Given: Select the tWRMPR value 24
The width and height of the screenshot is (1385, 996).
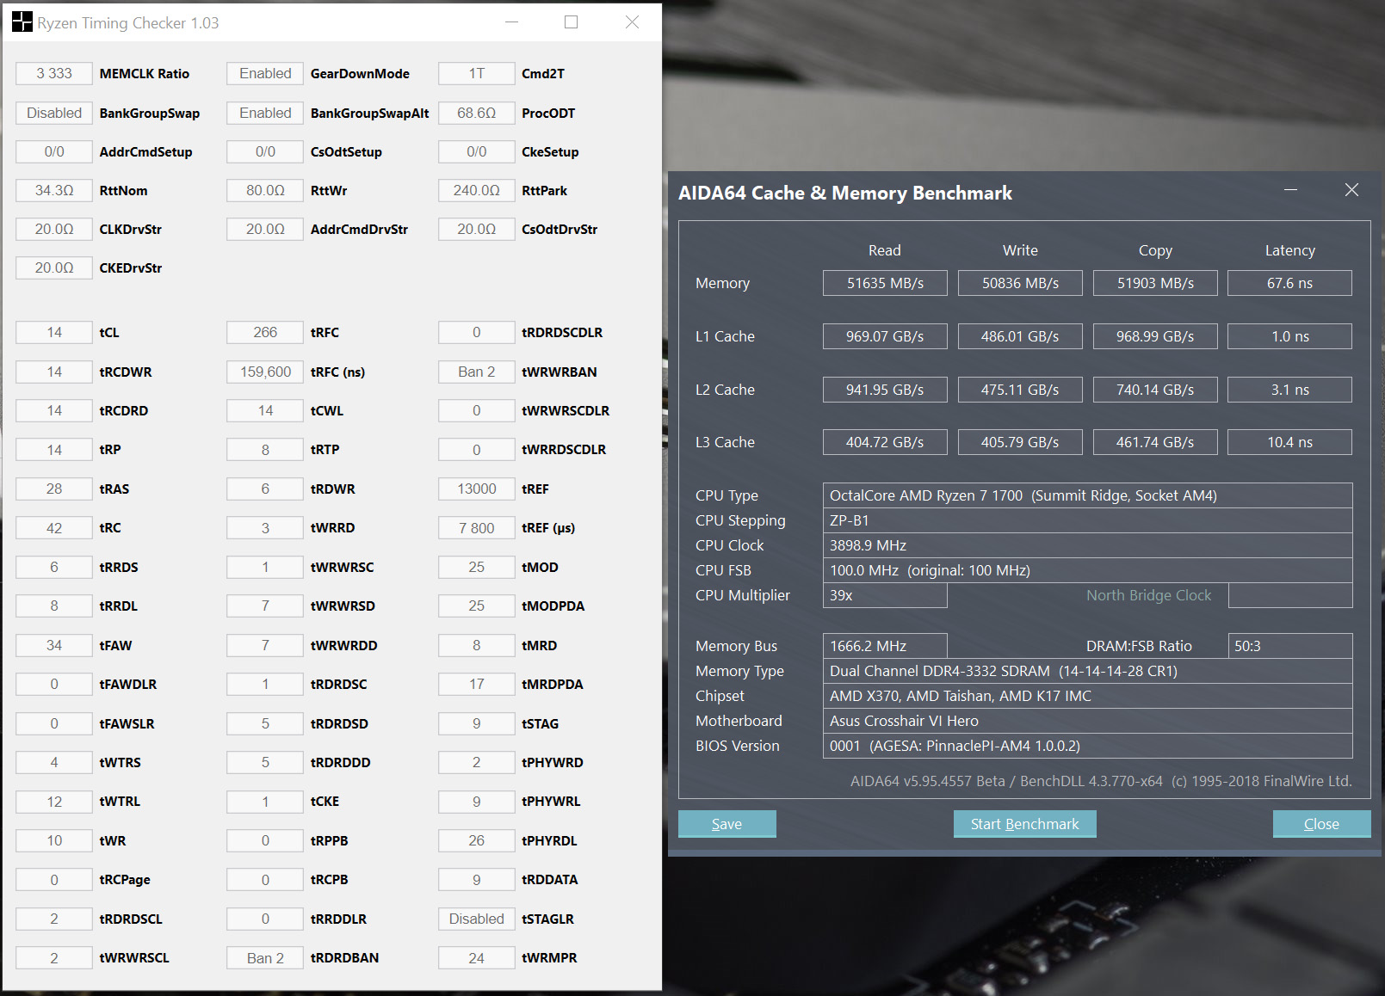Looking at the screenshot, I should 476,958.
